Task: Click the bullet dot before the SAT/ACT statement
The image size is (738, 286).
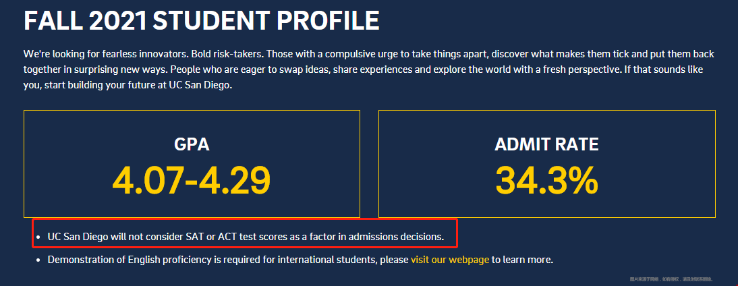Action: coord(38,237)
